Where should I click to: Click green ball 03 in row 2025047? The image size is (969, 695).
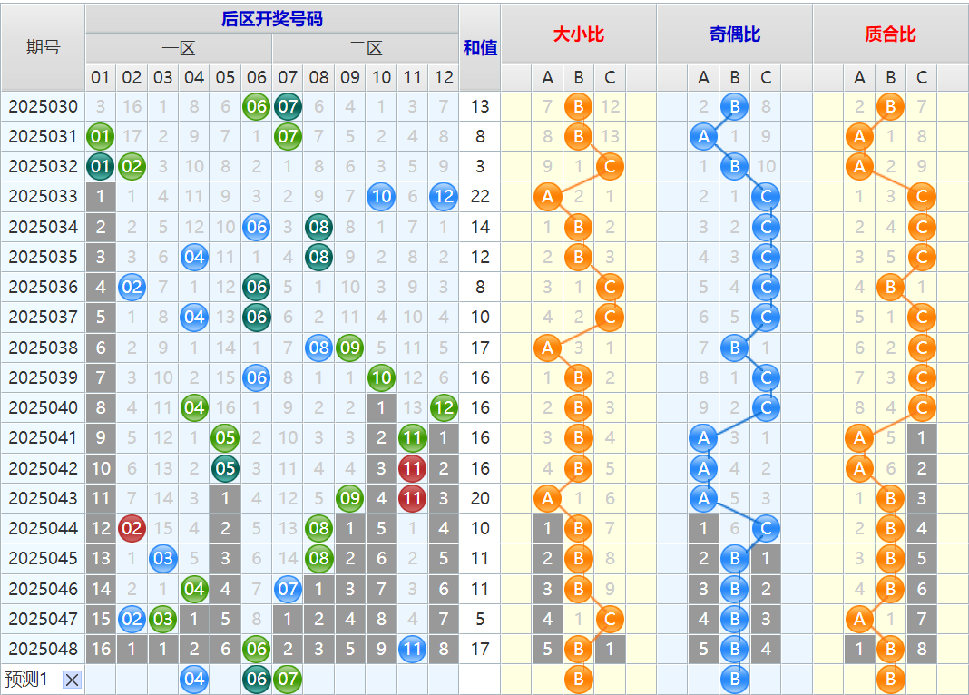point(162,619)
